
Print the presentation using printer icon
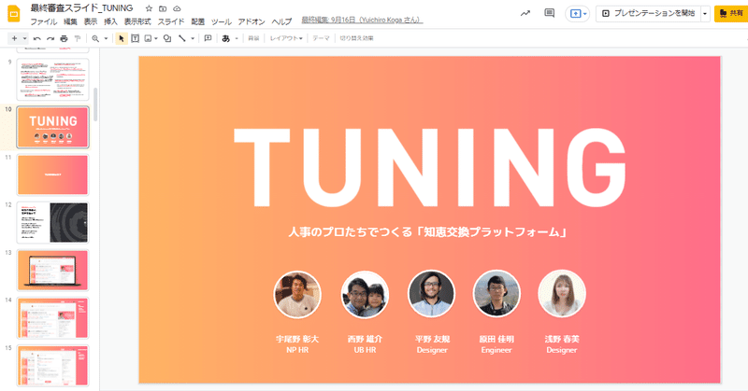(x=64, y=38)
